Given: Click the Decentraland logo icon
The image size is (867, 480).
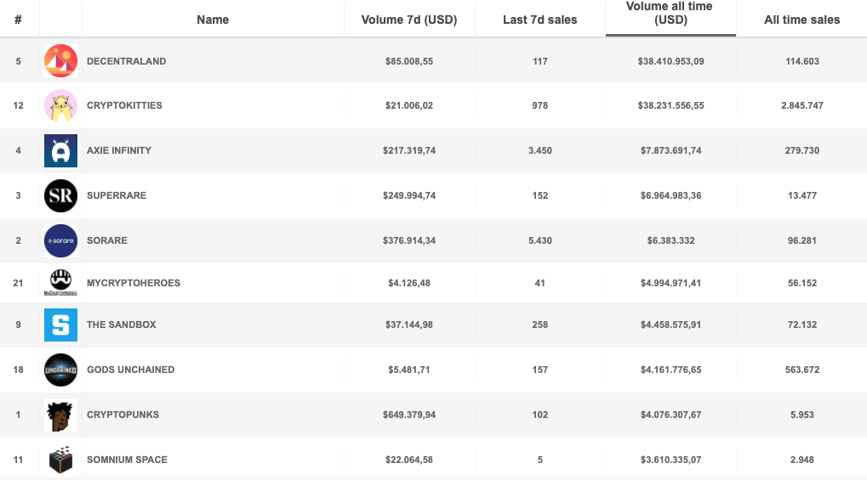Looking at the screenshot, I should click(x=60, y=61).
